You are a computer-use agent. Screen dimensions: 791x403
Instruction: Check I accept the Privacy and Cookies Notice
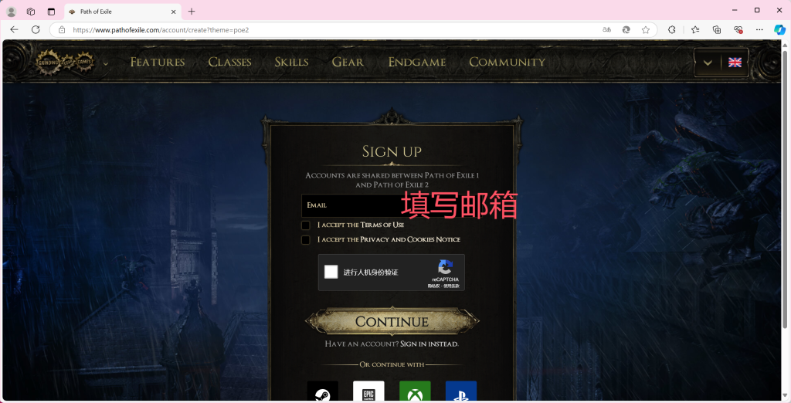[x=306, y=239]
